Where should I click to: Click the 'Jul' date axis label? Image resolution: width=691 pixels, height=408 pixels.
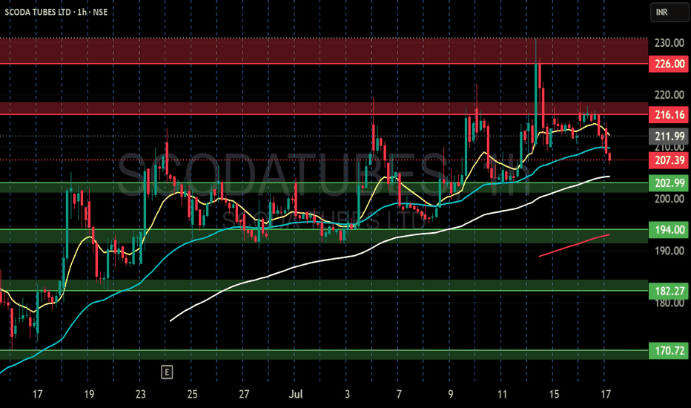click(x=295, y=394)
